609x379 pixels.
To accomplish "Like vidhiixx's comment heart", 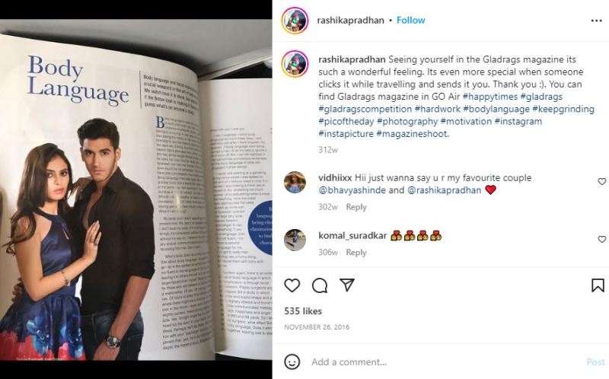I will click(601, 181).
